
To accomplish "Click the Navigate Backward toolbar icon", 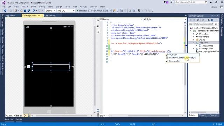I will 5,11.
